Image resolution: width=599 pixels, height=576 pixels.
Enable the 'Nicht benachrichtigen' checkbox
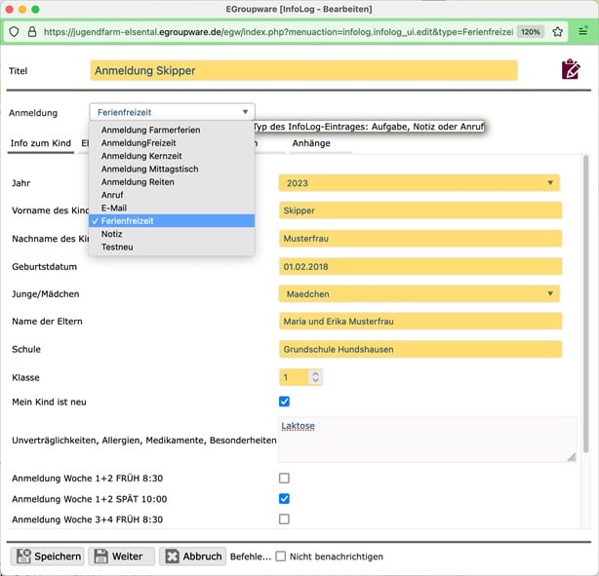pos(281,557)
